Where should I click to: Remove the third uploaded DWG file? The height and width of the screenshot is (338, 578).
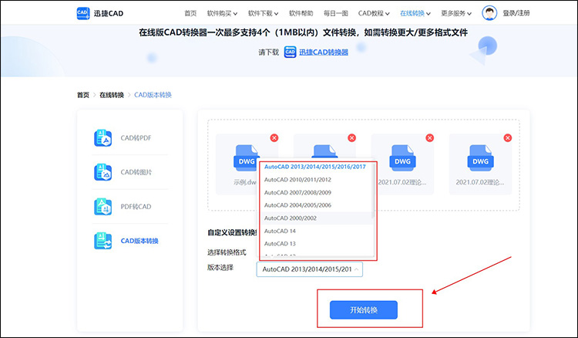point(430,137)
